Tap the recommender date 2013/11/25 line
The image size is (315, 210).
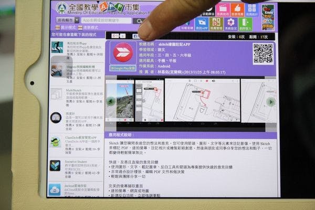tap(182, 72)
